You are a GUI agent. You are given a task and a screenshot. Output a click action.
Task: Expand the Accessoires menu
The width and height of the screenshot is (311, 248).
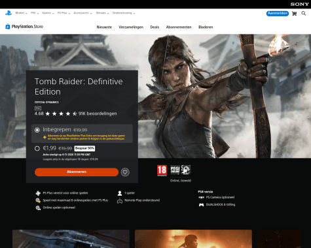click(x=82, y=13)
